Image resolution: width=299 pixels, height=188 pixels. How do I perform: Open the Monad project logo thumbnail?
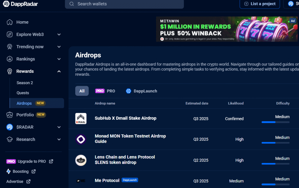coord(81,139)
